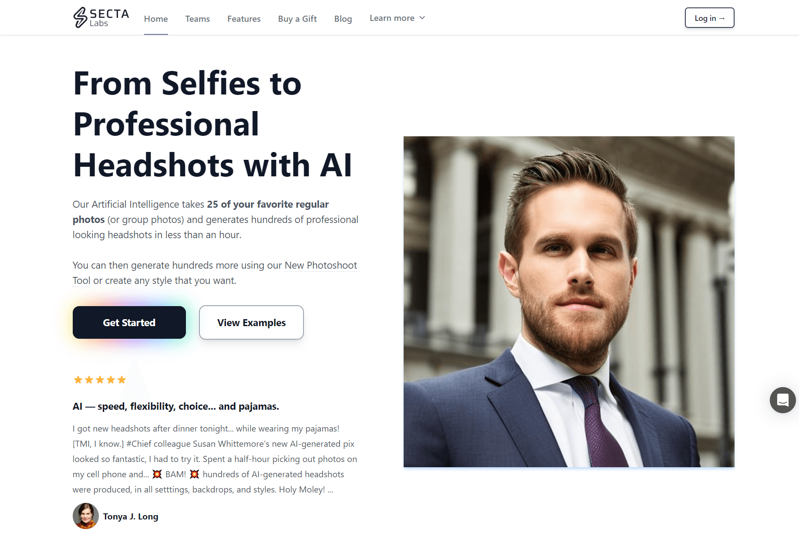Click the Secta Labs logo icon
Image resolution: width=799 pixels, height=553 pixels.
[80, 17]
